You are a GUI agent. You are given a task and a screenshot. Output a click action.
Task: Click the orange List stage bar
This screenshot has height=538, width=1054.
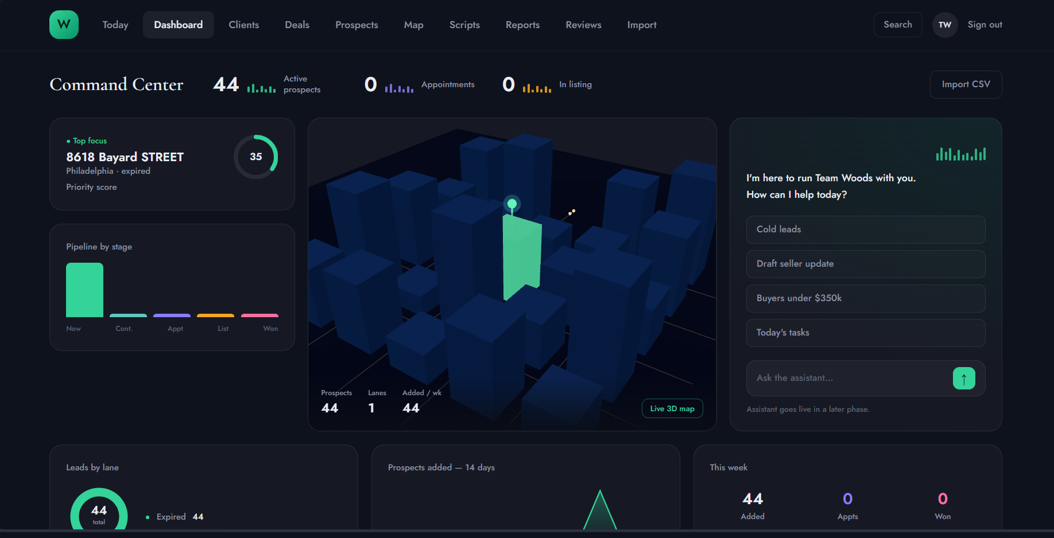point(215,315)
